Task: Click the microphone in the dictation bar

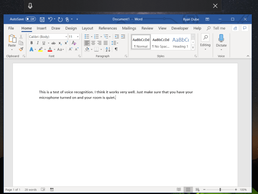Action: (30, 6)
